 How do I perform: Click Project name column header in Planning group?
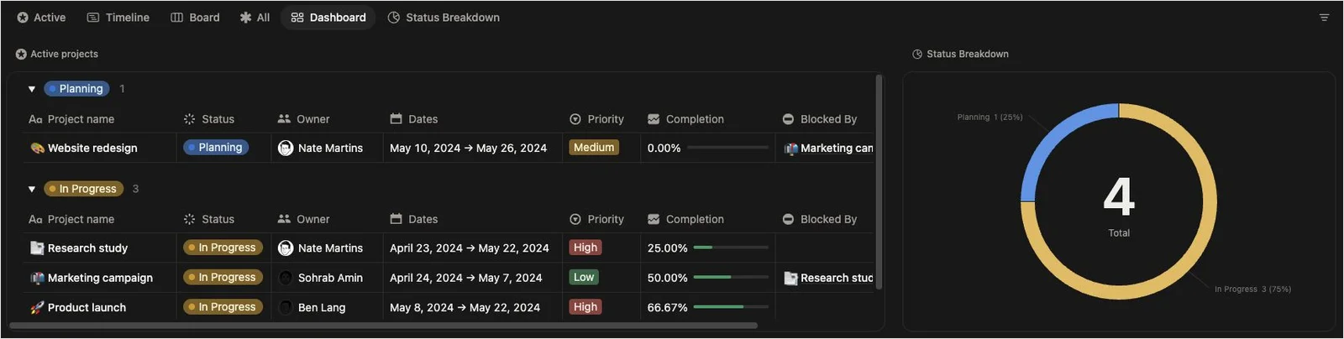point(71,119)
